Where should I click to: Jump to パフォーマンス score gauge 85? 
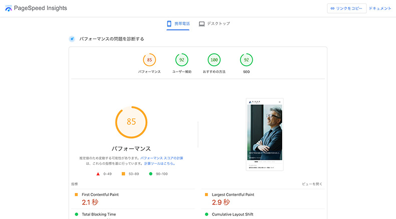pos(149,60)
